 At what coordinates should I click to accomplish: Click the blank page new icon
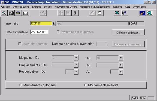click(99, 13)
